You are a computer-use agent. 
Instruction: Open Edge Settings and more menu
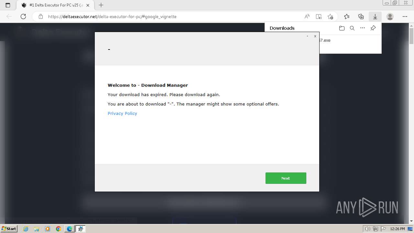(405, 17)
